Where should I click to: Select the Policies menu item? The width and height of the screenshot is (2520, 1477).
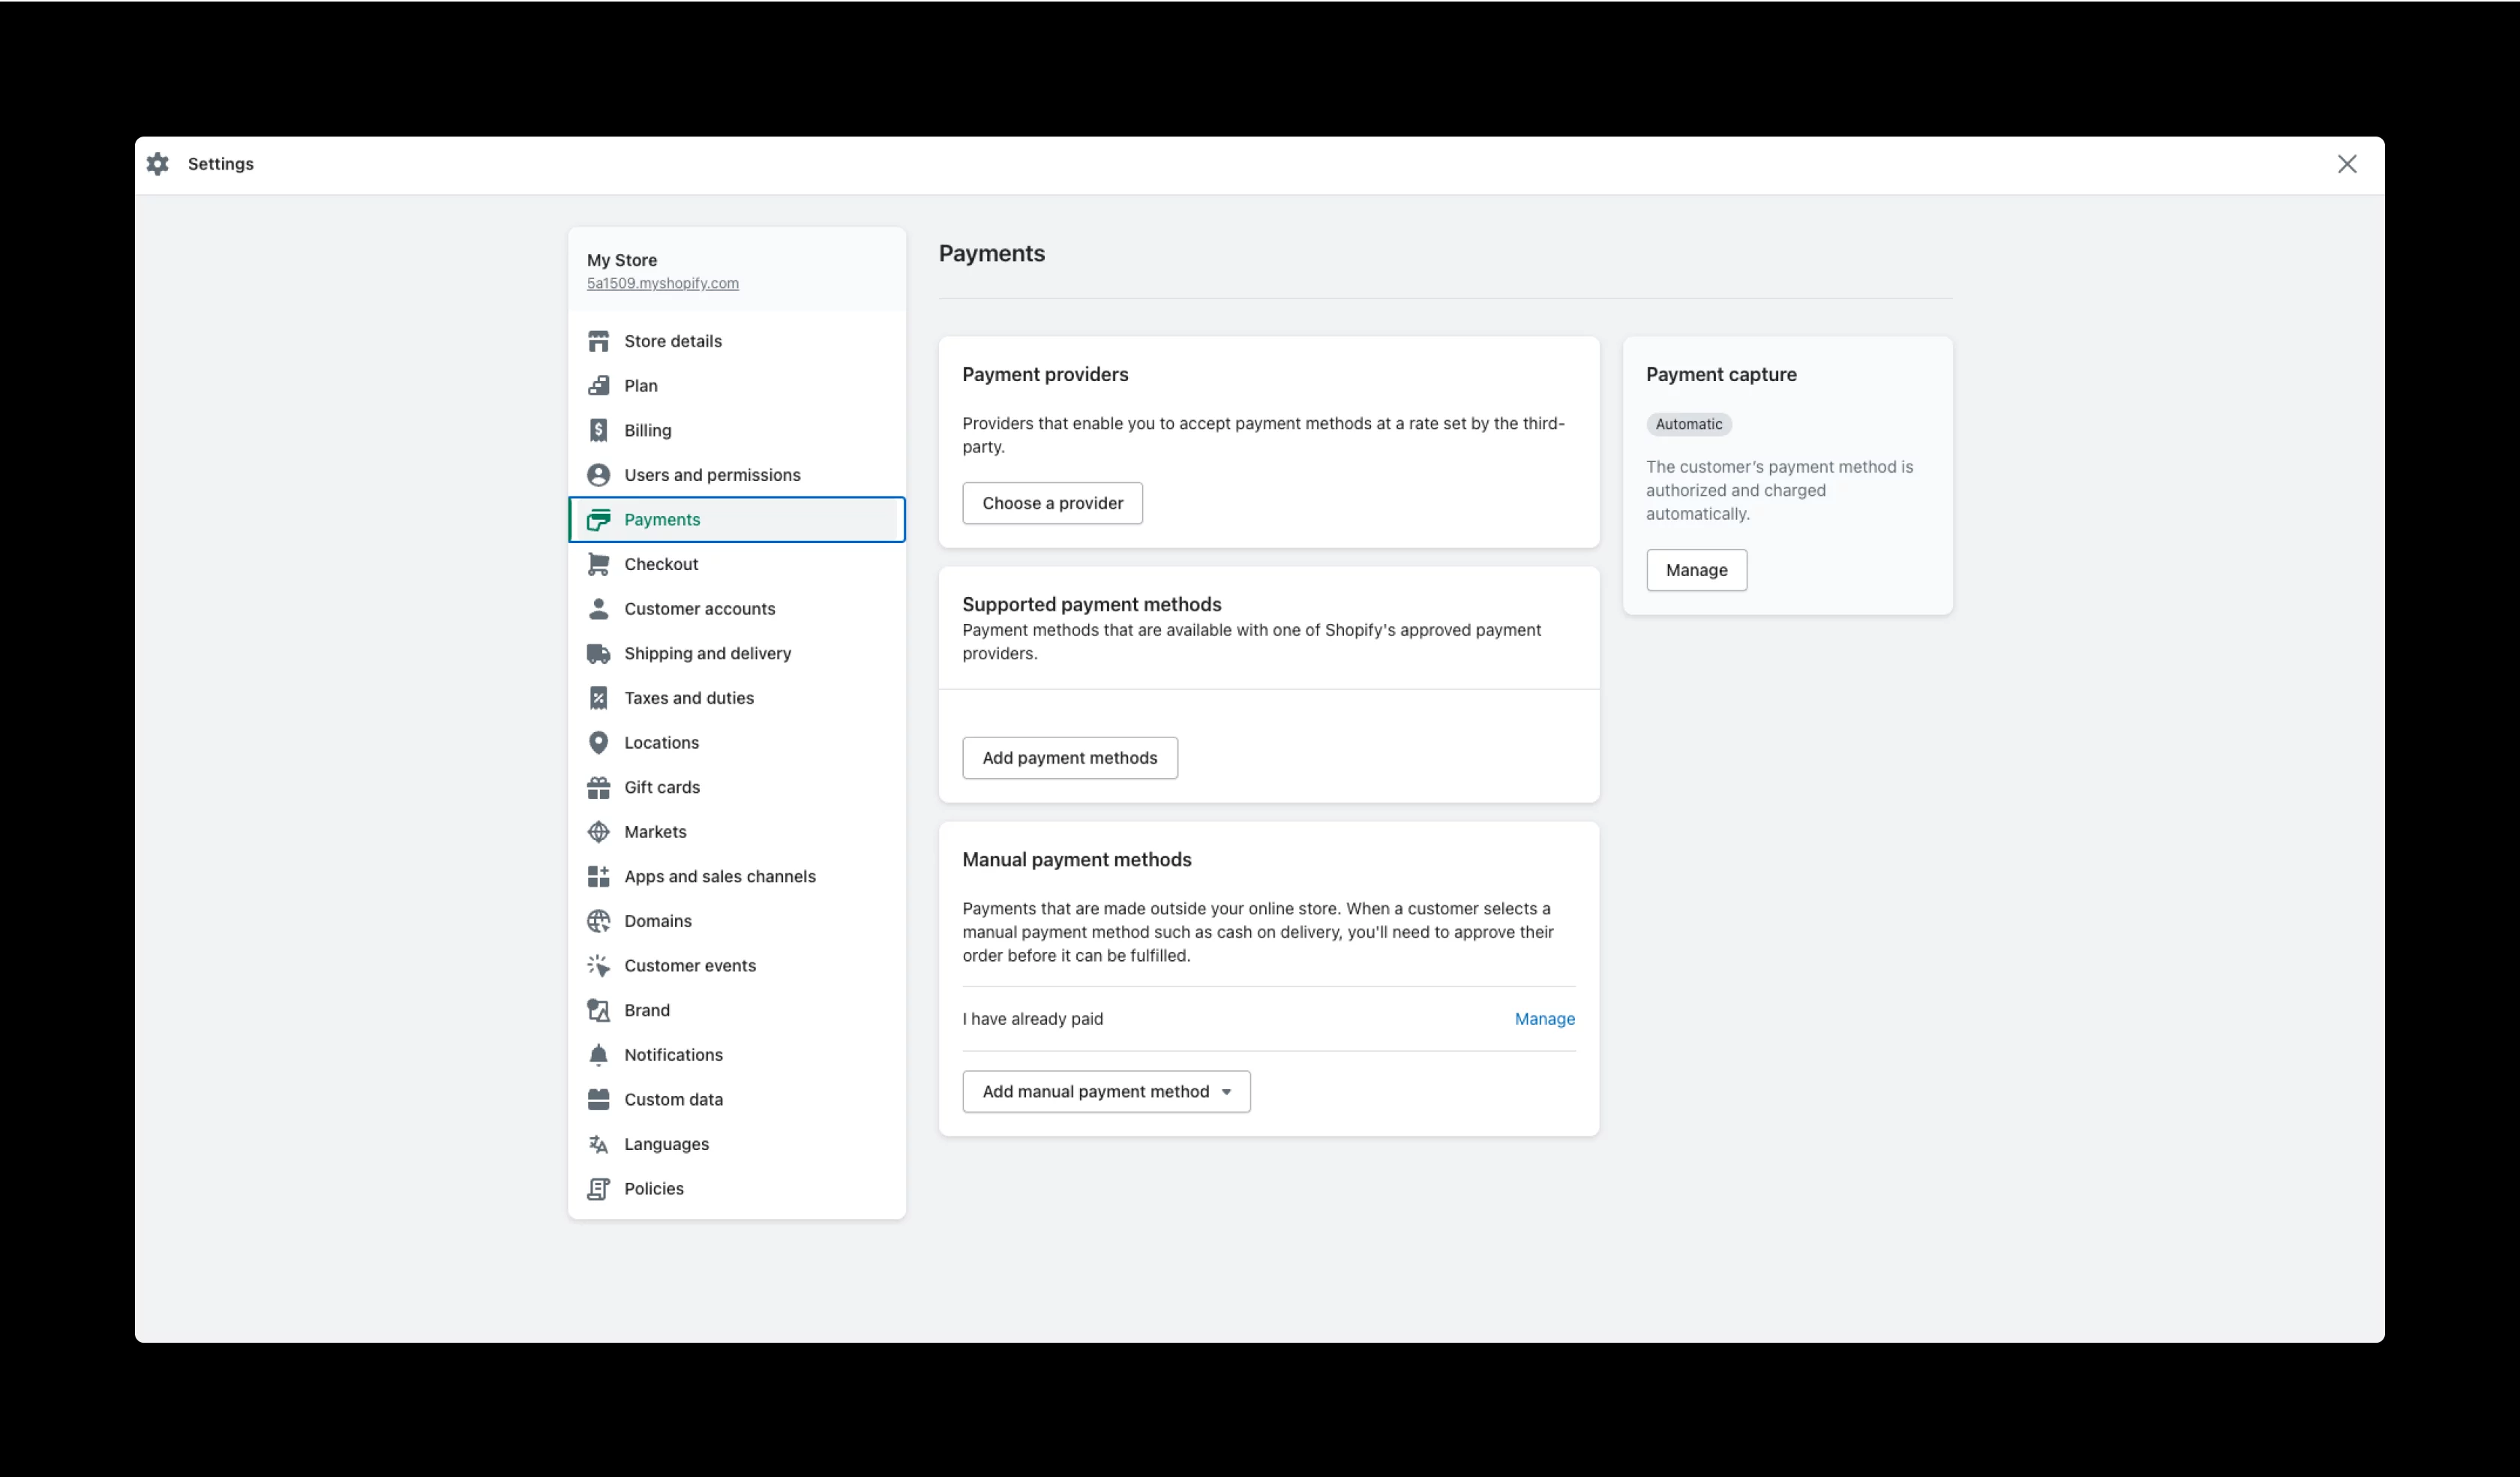coord(653,1188)
